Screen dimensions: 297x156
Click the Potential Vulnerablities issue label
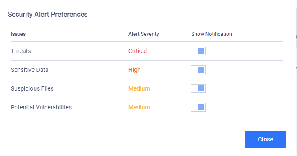click(x=41, y=107)
